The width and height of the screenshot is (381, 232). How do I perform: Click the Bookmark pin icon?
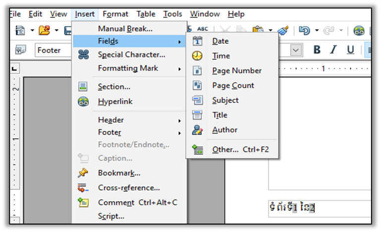click(83, 173)
